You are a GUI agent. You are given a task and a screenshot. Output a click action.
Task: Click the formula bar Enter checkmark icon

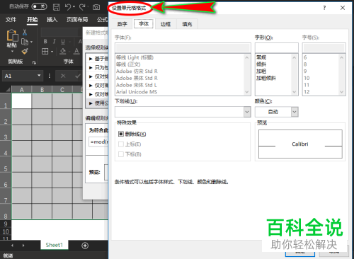point(78,76)
